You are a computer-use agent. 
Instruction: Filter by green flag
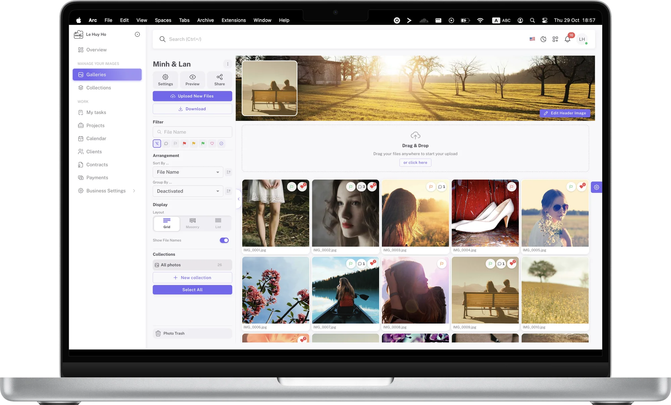203,144
